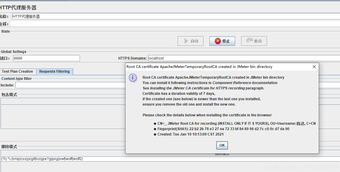Click the Fingerprint(SHA1) line in the dialog
Screen dimensions: 340x172
point(223,129)
